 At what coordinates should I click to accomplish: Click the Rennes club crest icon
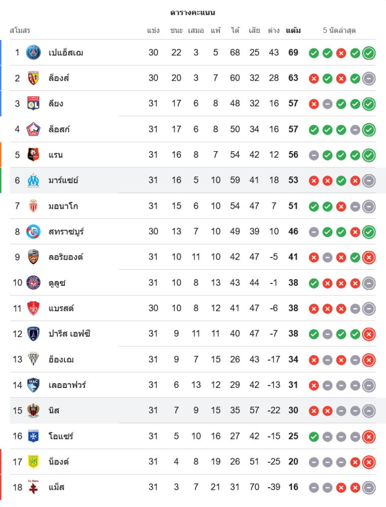(x=33, y=155)
